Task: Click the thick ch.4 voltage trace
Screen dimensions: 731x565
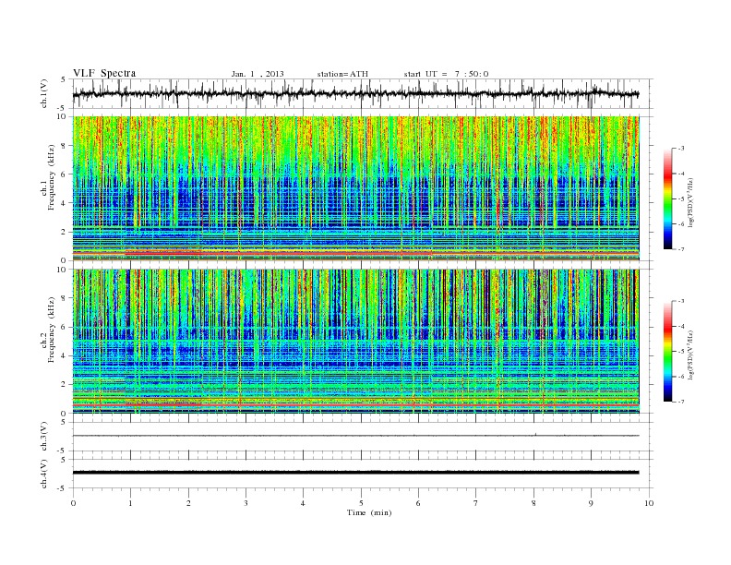Action: (x=355, y=473)
